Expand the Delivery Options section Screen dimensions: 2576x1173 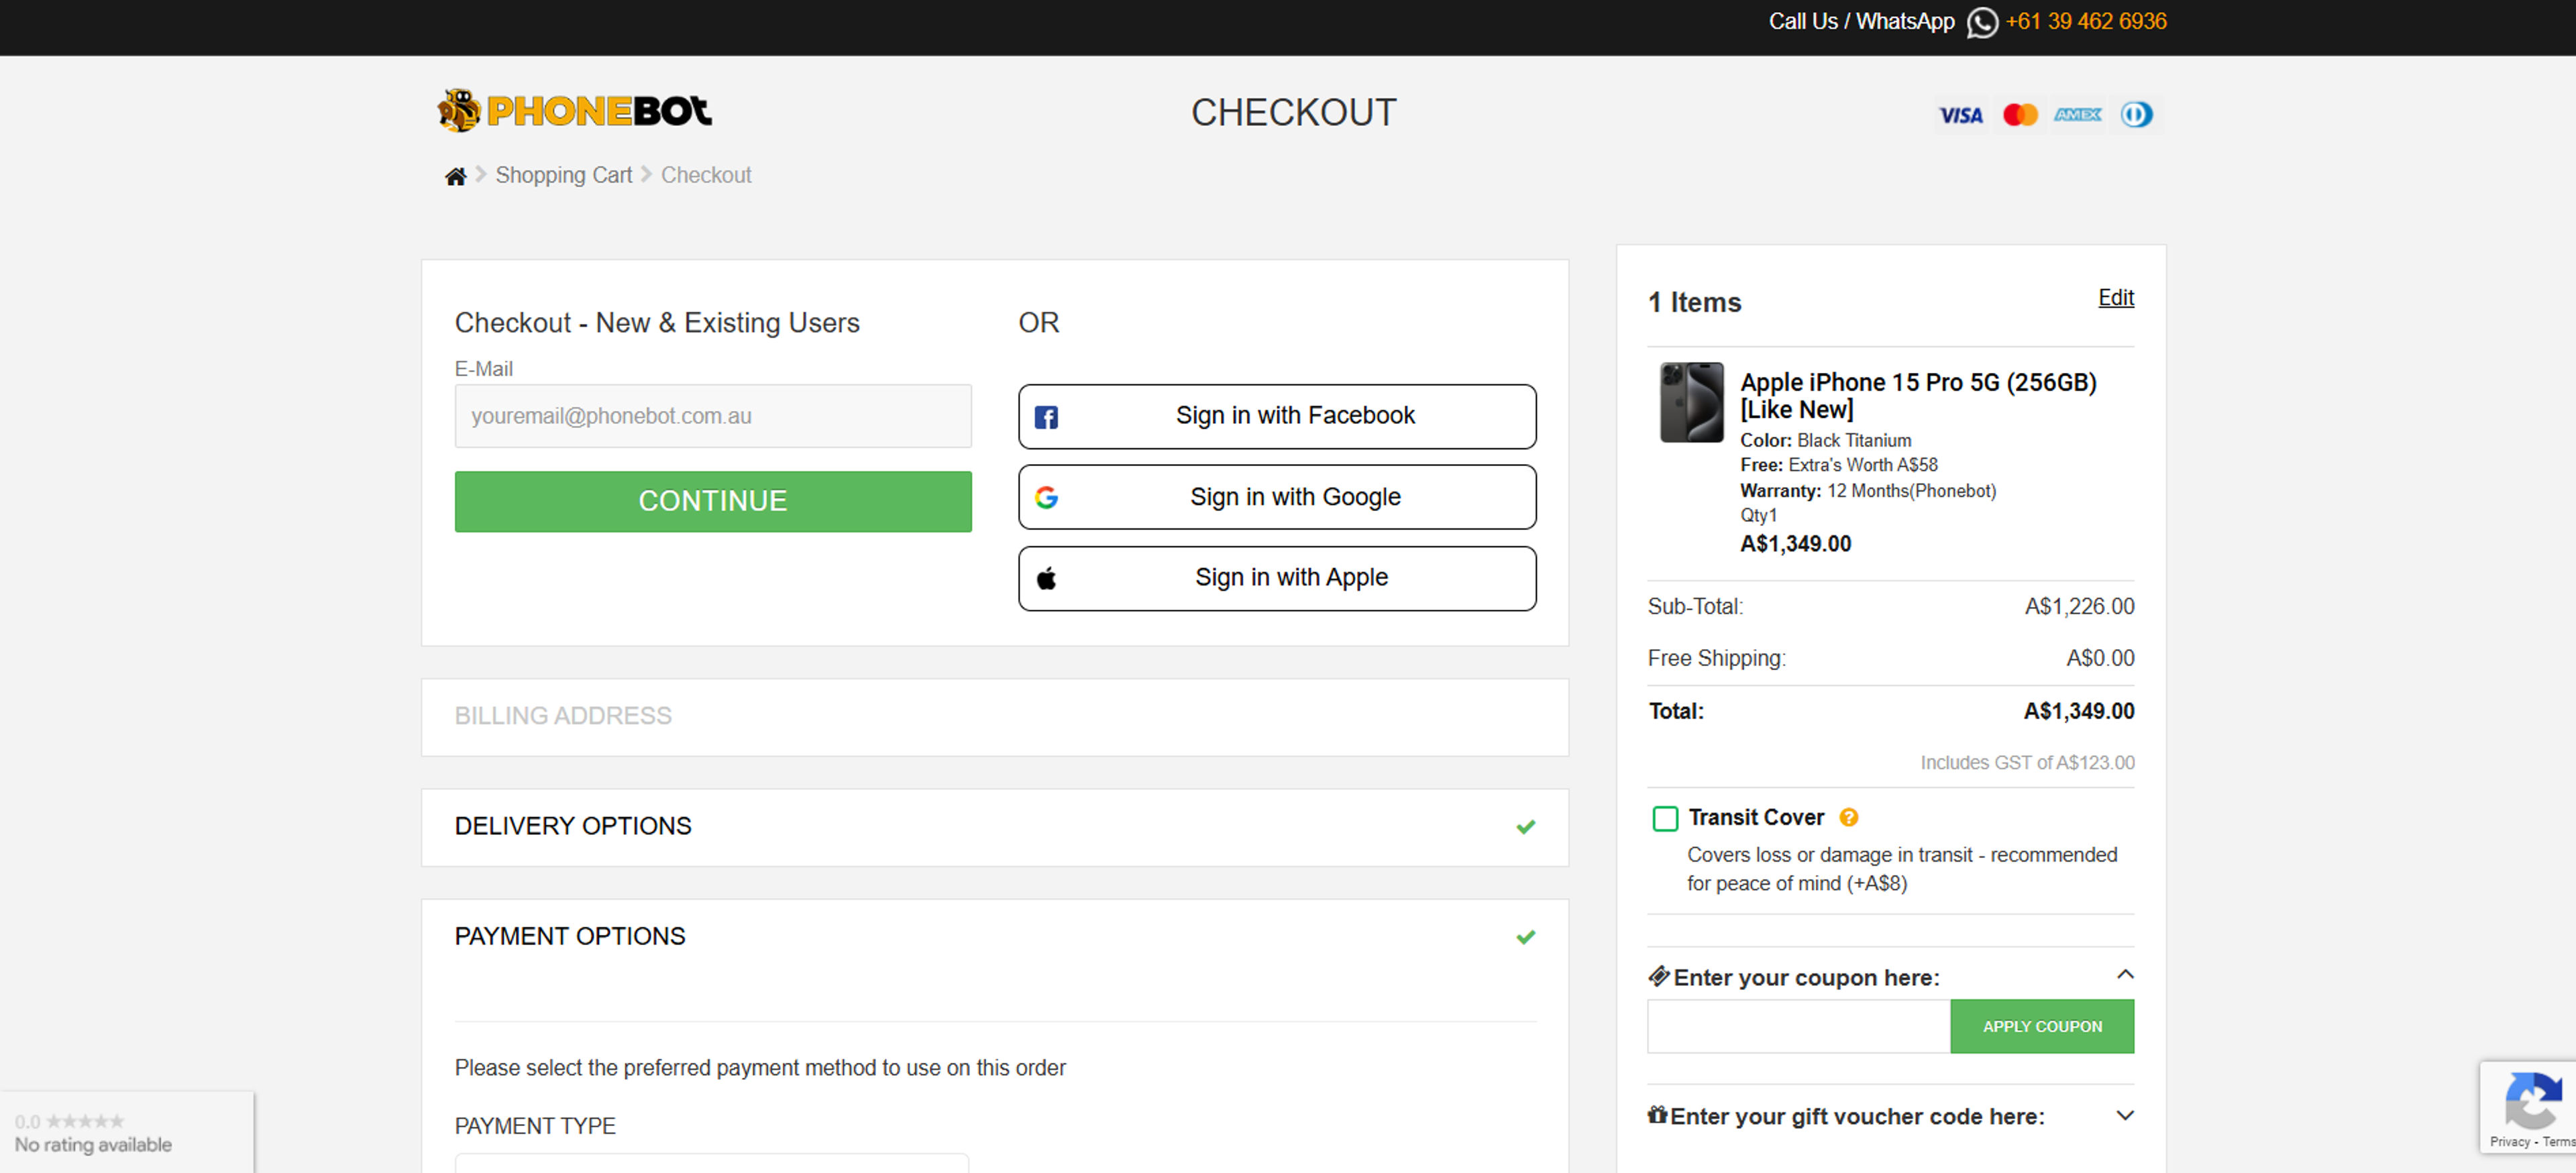995,827
